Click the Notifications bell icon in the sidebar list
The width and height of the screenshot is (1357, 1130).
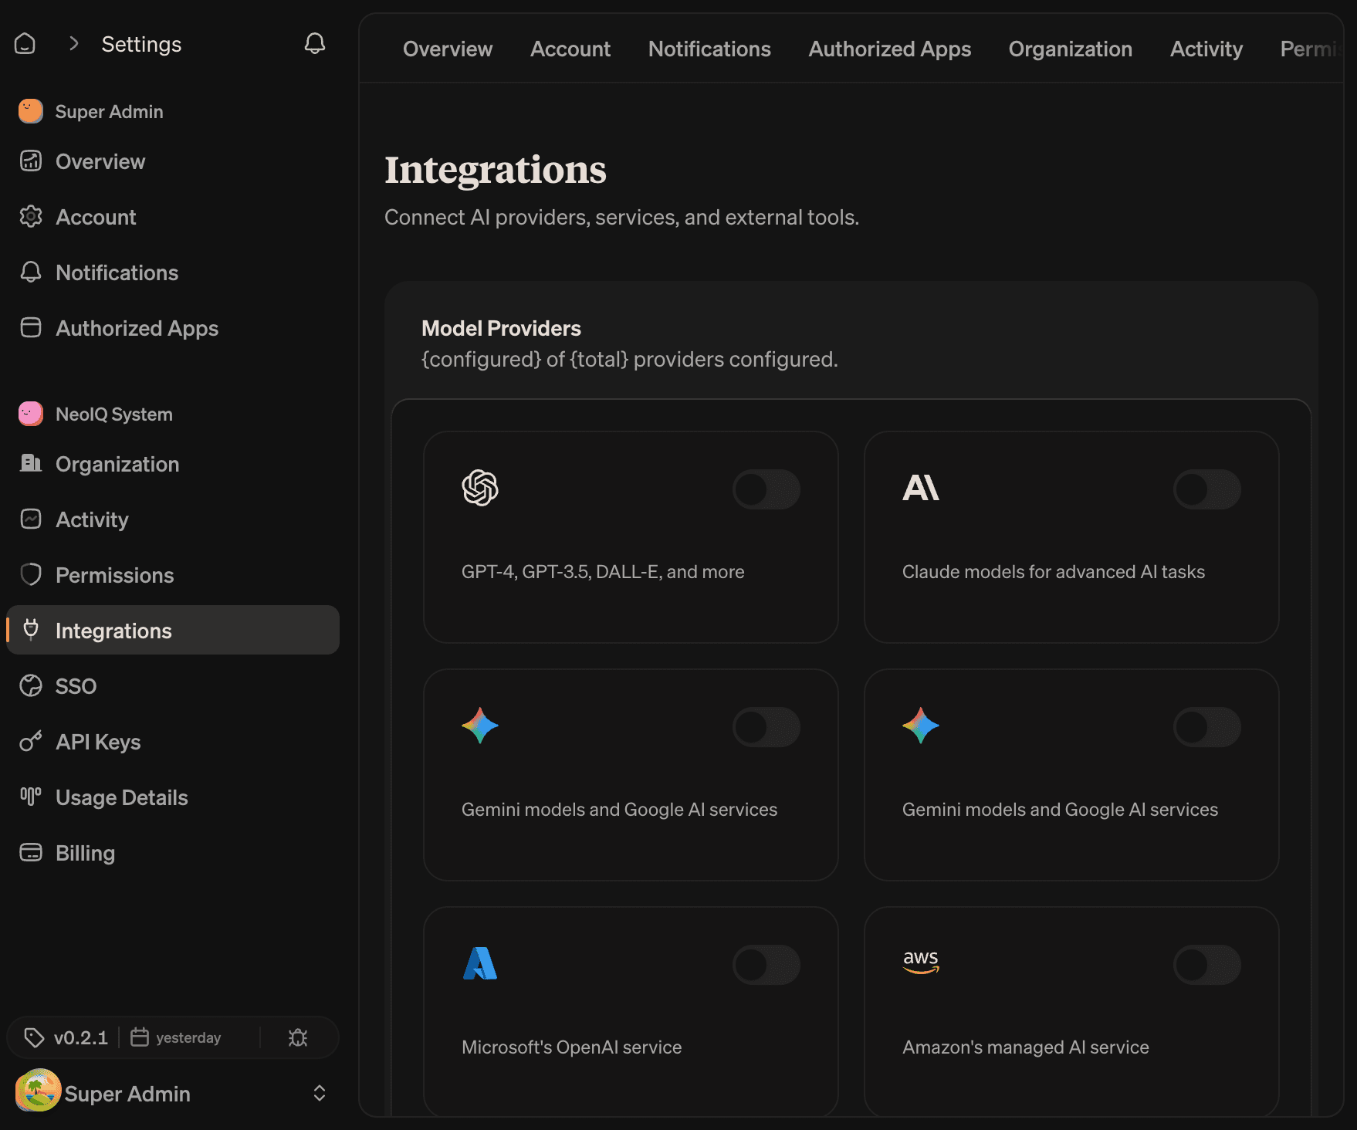(31, 272)
